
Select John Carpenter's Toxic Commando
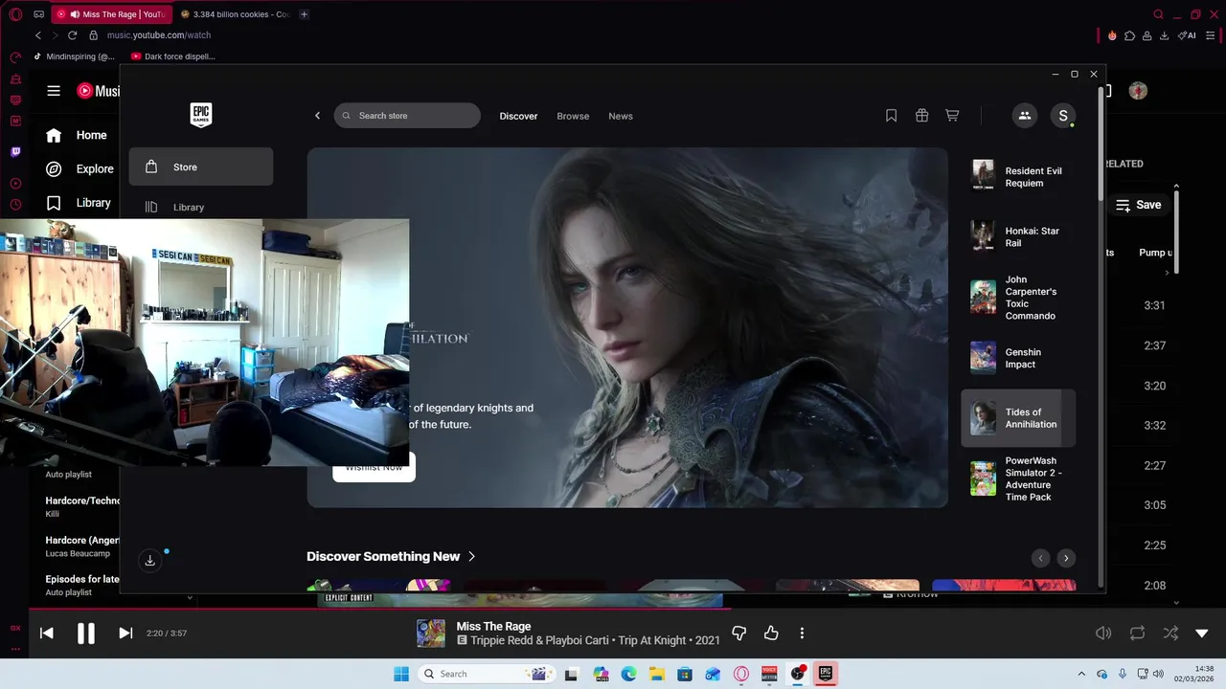1018,297
